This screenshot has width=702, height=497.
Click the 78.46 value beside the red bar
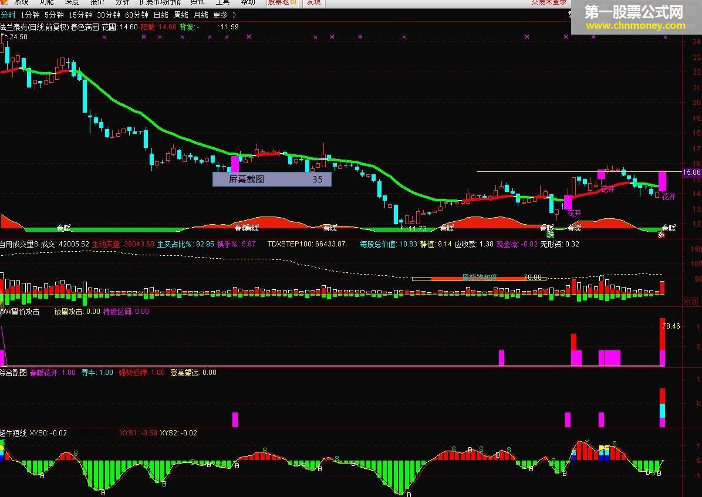[x=671, y=326]
